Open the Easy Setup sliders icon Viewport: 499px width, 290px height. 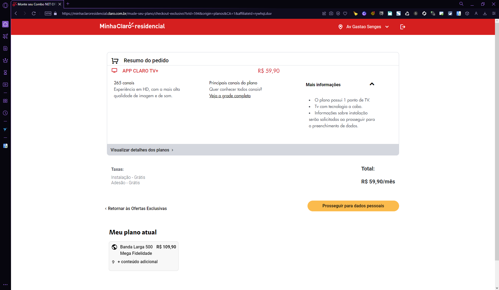[494, 13]
